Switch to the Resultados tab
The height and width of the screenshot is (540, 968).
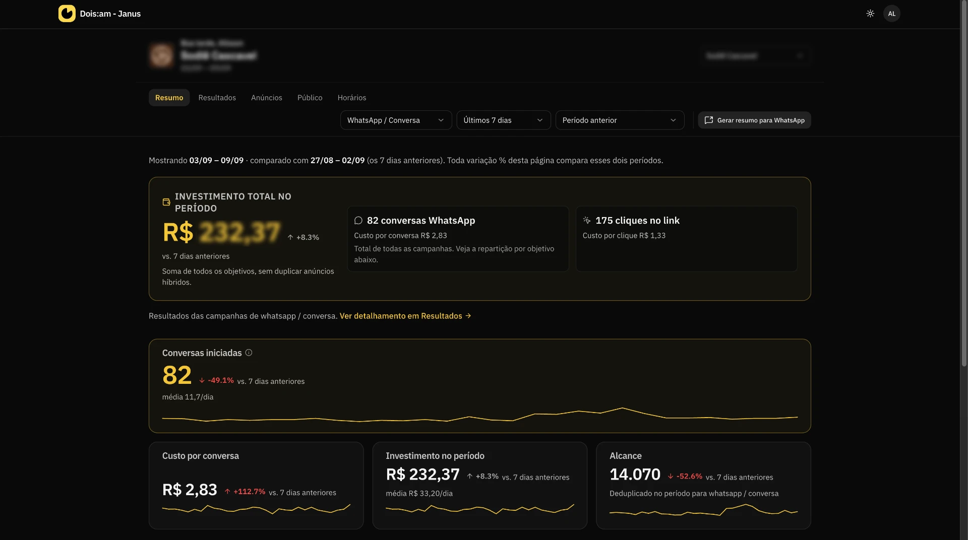coord(217,98)
